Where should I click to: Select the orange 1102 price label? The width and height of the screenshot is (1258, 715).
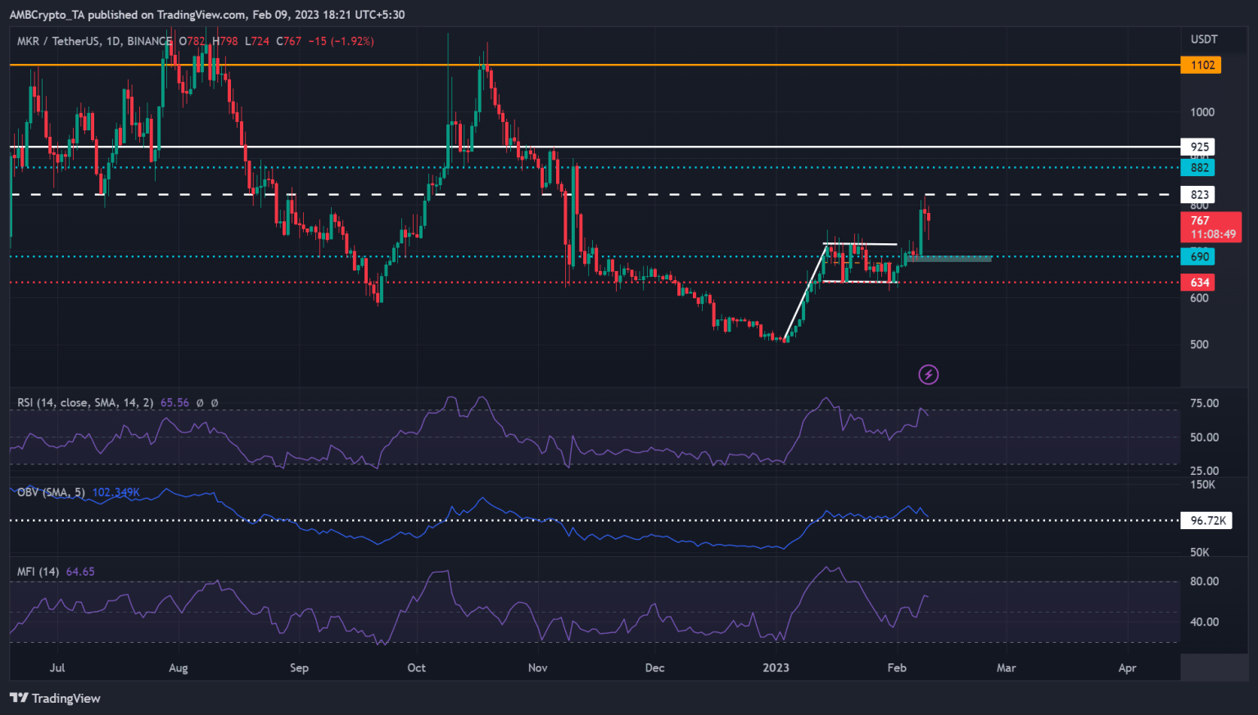[1200, 65]
